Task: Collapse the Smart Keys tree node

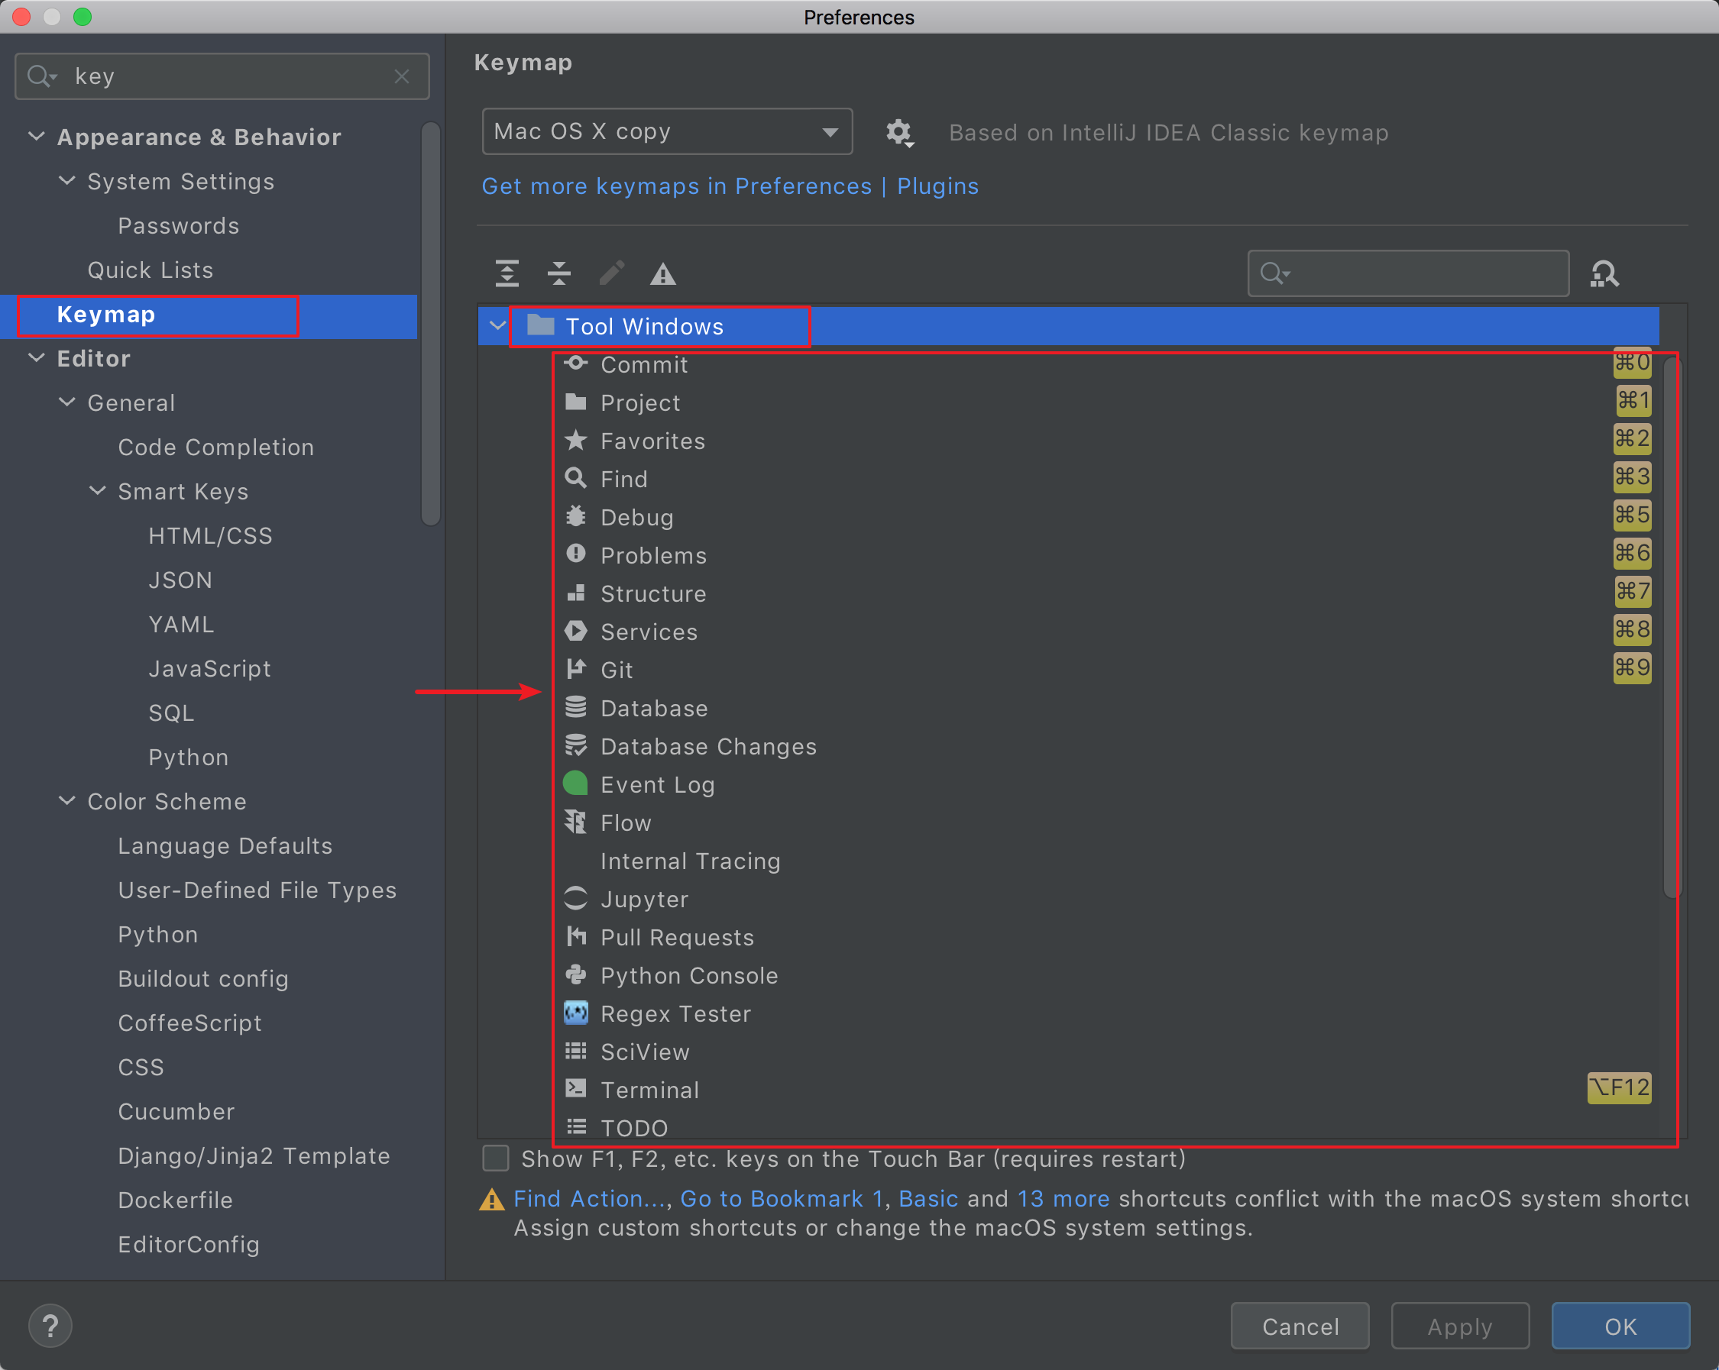Action: point(97,491)
